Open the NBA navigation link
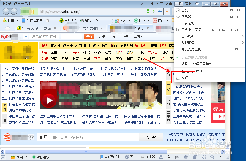Viewport: 246px width, 161px height. 119,53
